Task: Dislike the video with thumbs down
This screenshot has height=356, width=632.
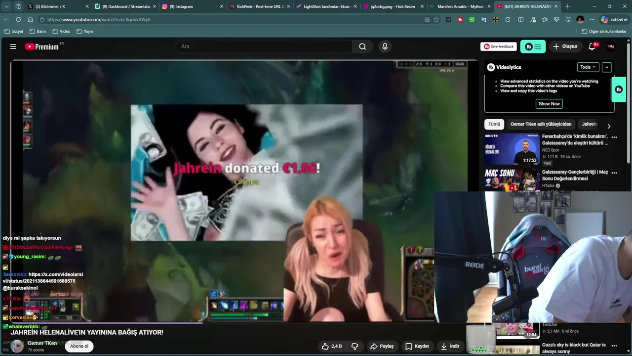Action: (x=355, y=346)
